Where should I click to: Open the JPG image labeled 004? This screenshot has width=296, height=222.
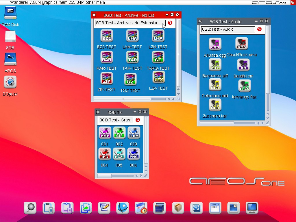(x=104, y=154)
